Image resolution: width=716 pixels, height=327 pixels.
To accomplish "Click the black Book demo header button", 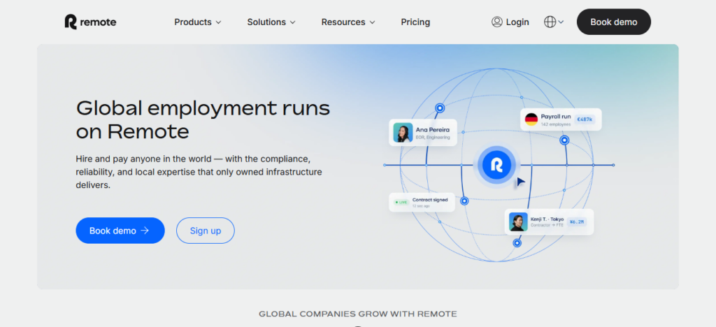I will pos(614,22).
